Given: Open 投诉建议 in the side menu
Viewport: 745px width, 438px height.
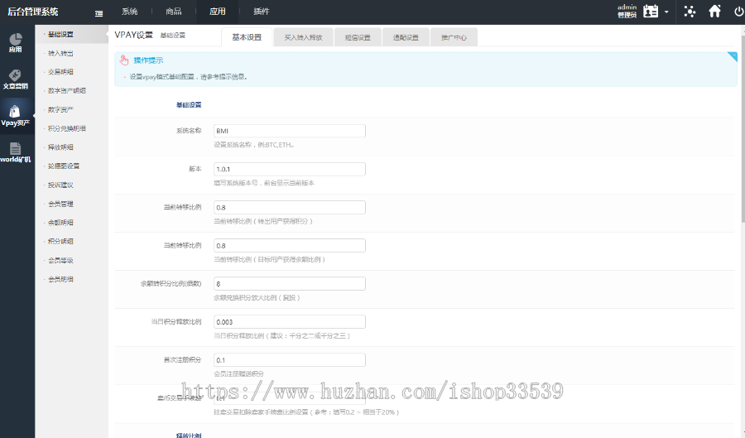Looking at the screenshot, I should (60, 185).
